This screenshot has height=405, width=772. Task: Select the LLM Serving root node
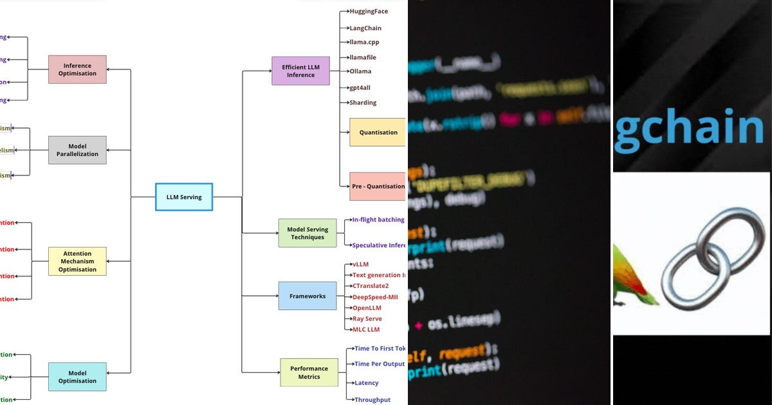point(184,197)
